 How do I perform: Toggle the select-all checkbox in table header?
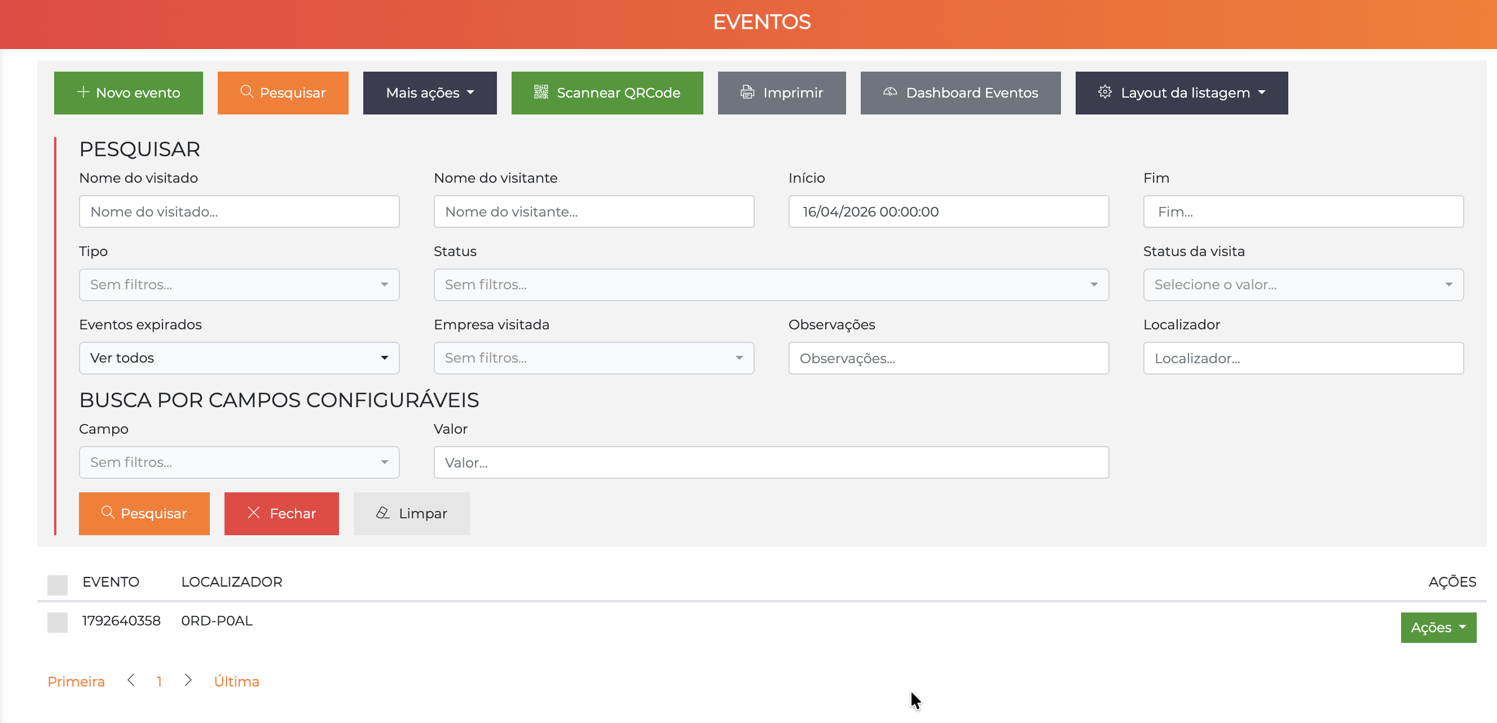[x=58, y=584]
